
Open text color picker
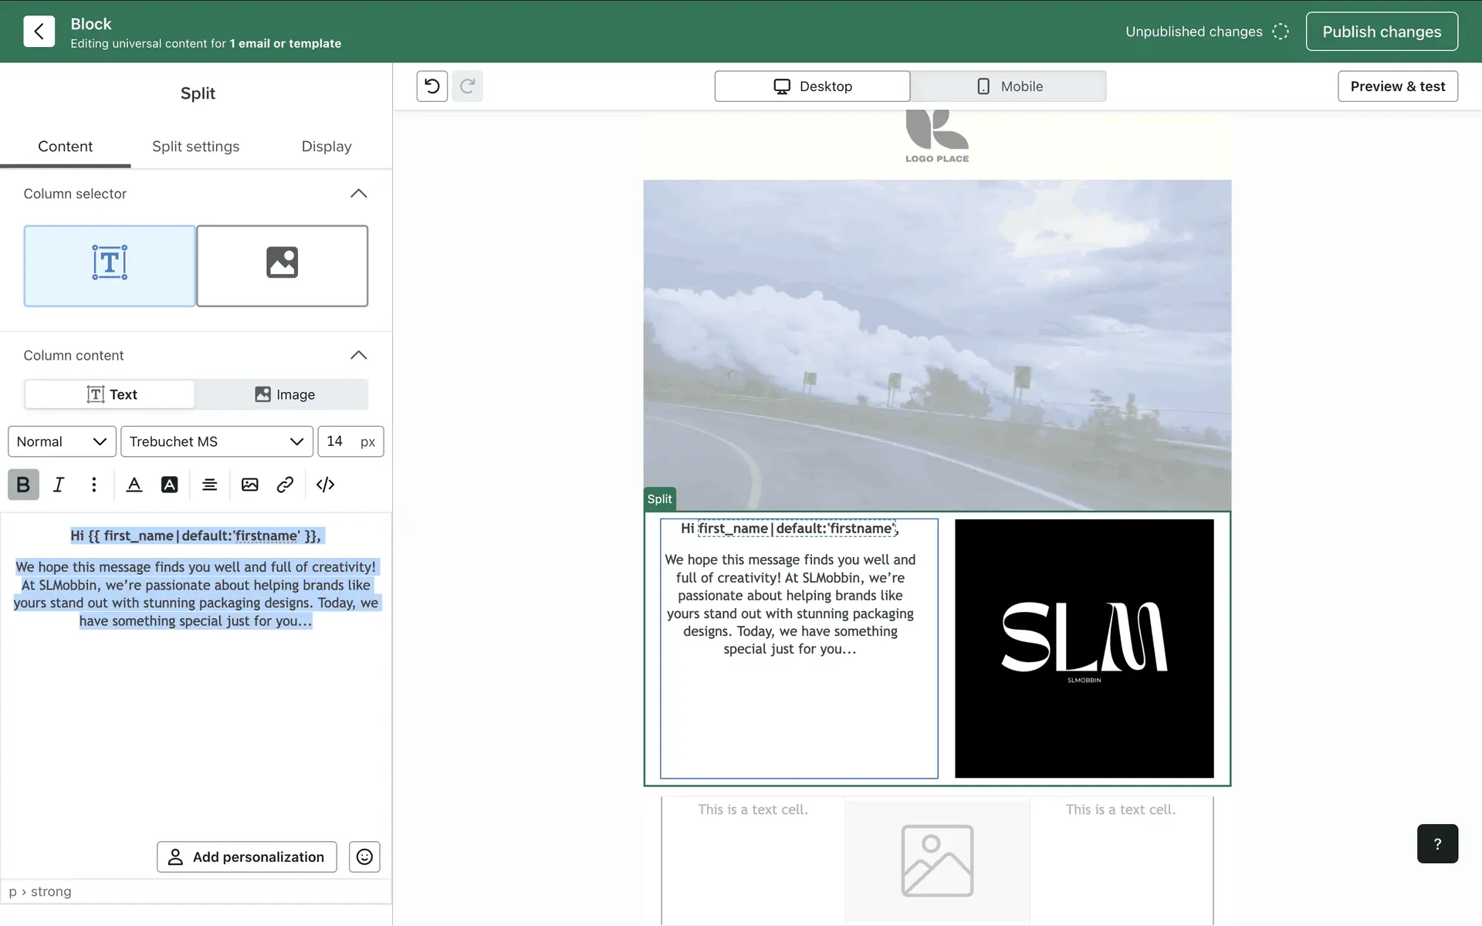(x=134, y=485)
